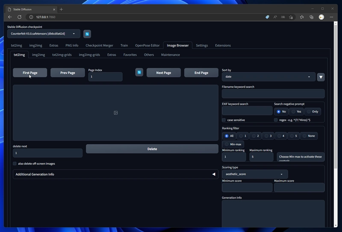Select Only for Search negative prompt
Screen dimensions: 342x232
point(313,112)
